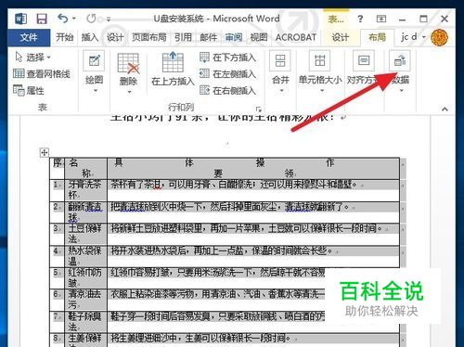This screenshot has height=347, width=464.
Task: Click the cell 清凉油去污
Action: (x=85, y=301)
